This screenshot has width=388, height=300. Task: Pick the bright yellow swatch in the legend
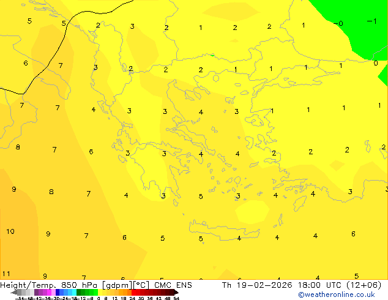(100, 292)
